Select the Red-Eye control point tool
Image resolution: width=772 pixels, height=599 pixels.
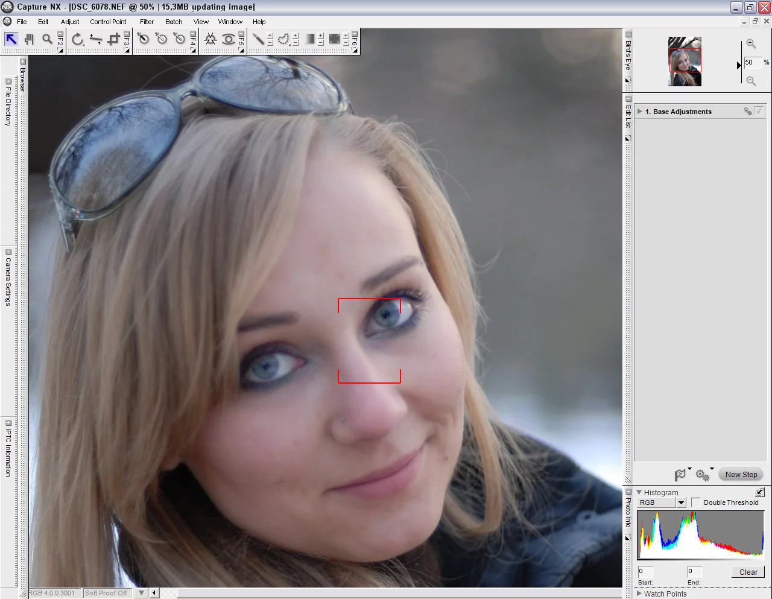tap(229, 38)
